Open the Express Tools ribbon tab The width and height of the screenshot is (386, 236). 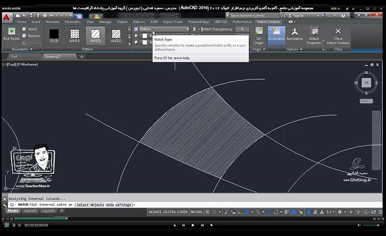tap(173, 22)
